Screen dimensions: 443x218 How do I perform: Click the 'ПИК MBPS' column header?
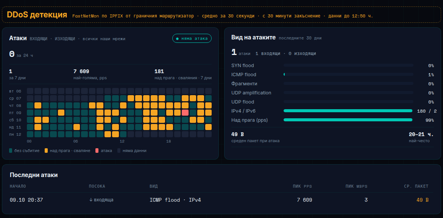click(357, 186)
